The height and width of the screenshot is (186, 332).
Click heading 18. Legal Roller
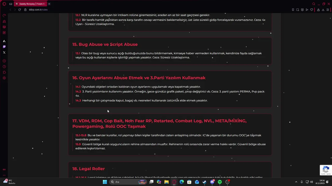click(x=88, y=169)
